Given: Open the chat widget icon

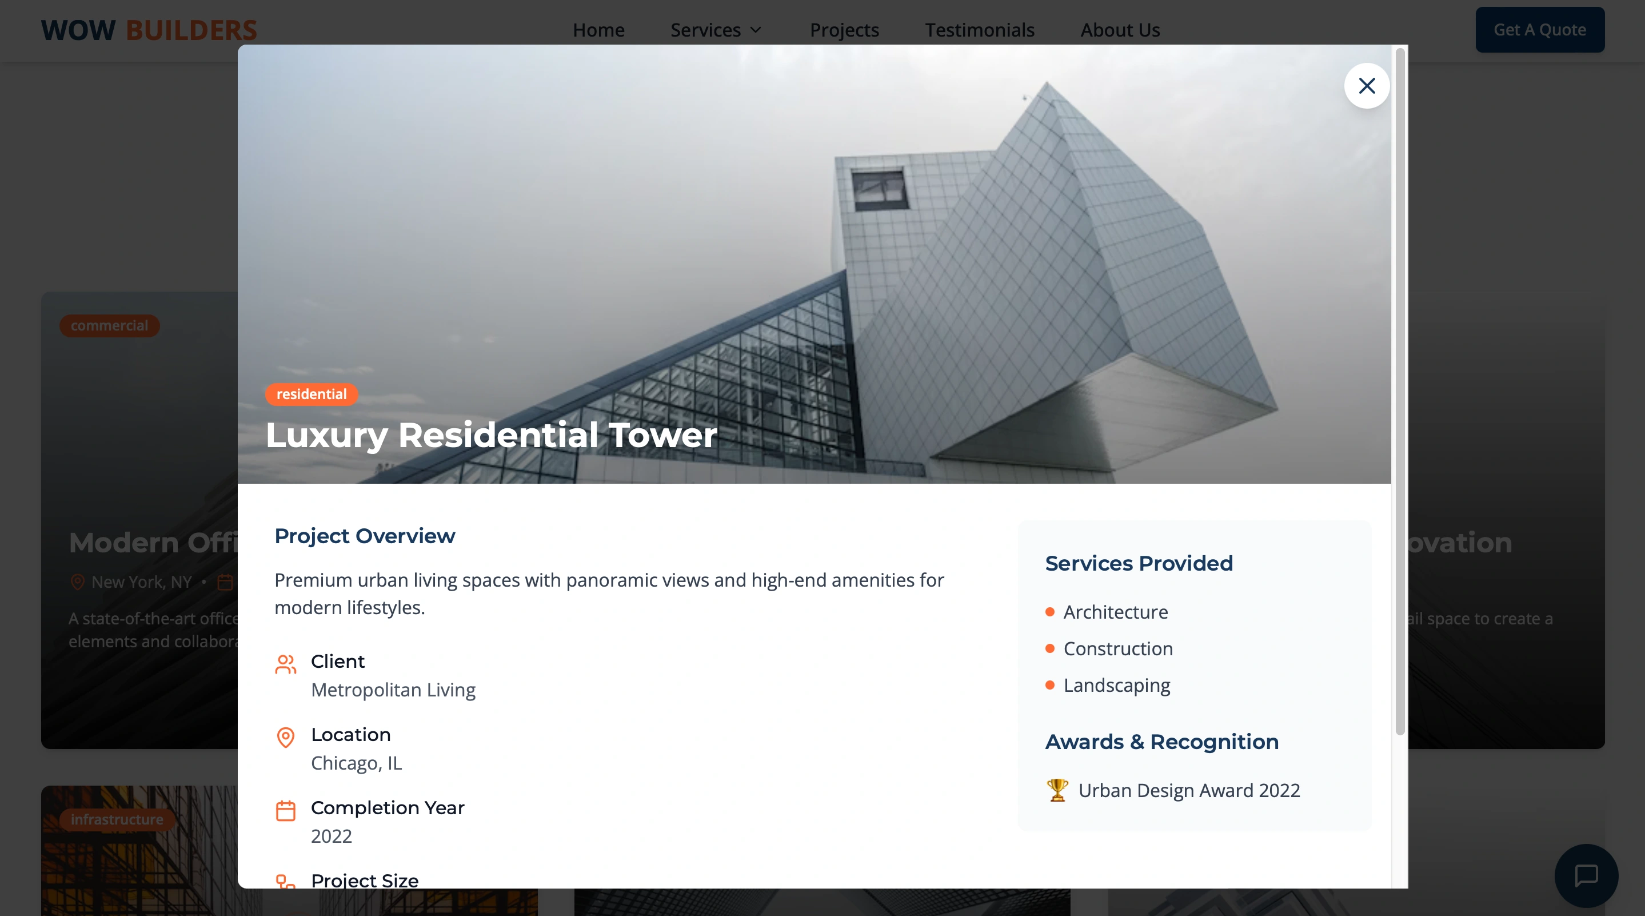Looking at the screenshot, I should click(1586, 875).
